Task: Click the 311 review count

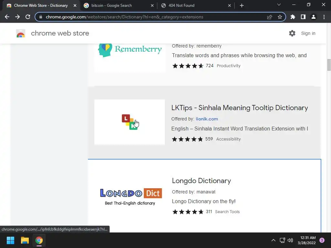Action: coord(209,212)
